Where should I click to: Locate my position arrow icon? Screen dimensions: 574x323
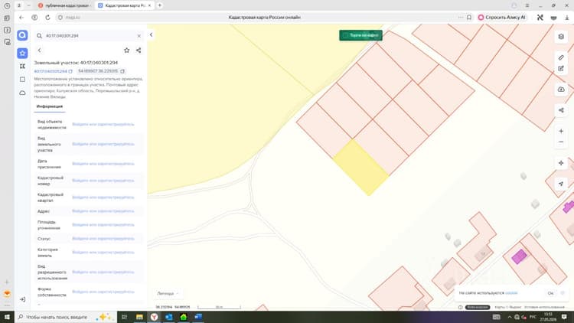pyautogui.click(x=561, y=184)
